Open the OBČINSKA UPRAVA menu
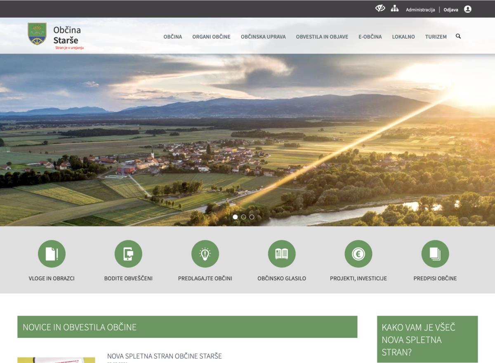Image resolution: width=495 pixels, height=363 pixels. coord(263,37)
